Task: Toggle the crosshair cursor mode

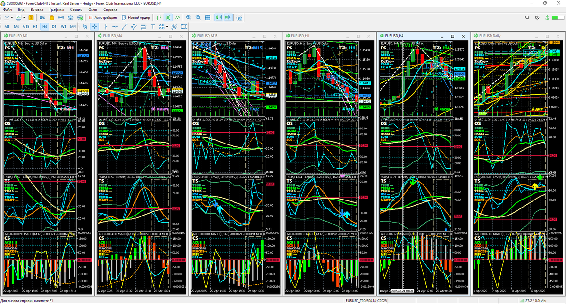Action: (x=94, y=27)
